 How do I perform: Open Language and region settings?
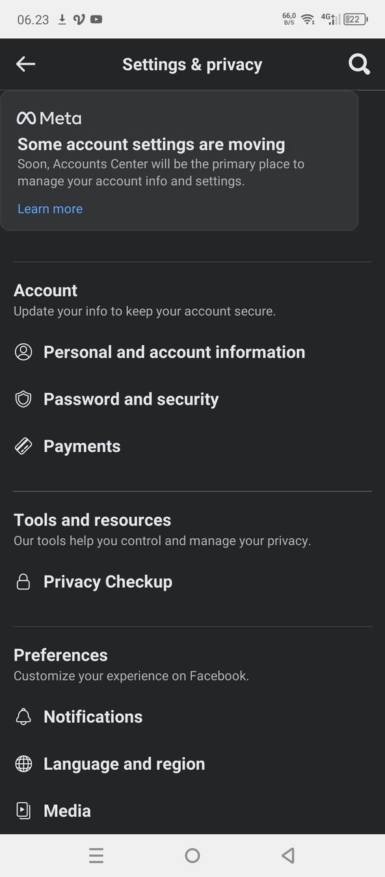[x=124, y=763]
